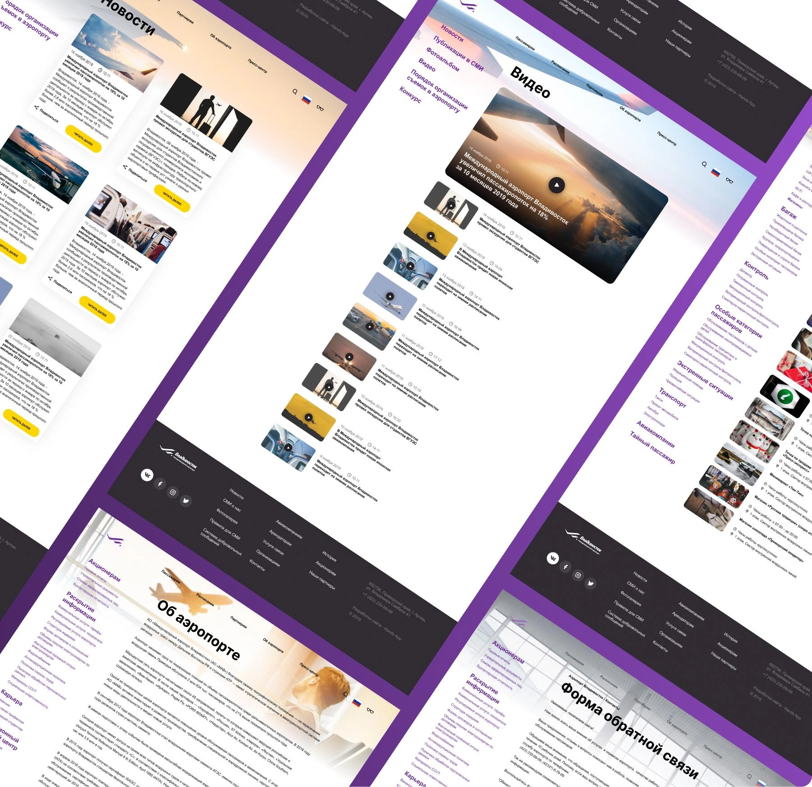The width and height of the screenshot is (812, 787).
Task: Share the 19 ноября news card via Поделиться
Action: pyautogui.click(x=60, y=285)
